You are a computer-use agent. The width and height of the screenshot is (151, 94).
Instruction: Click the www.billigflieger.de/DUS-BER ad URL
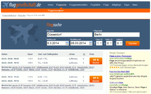tap(122, 74)
